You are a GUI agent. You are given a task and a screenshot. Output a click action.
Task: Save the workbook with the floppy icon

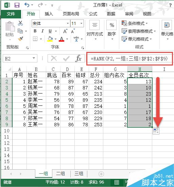[x=17, y=5]
